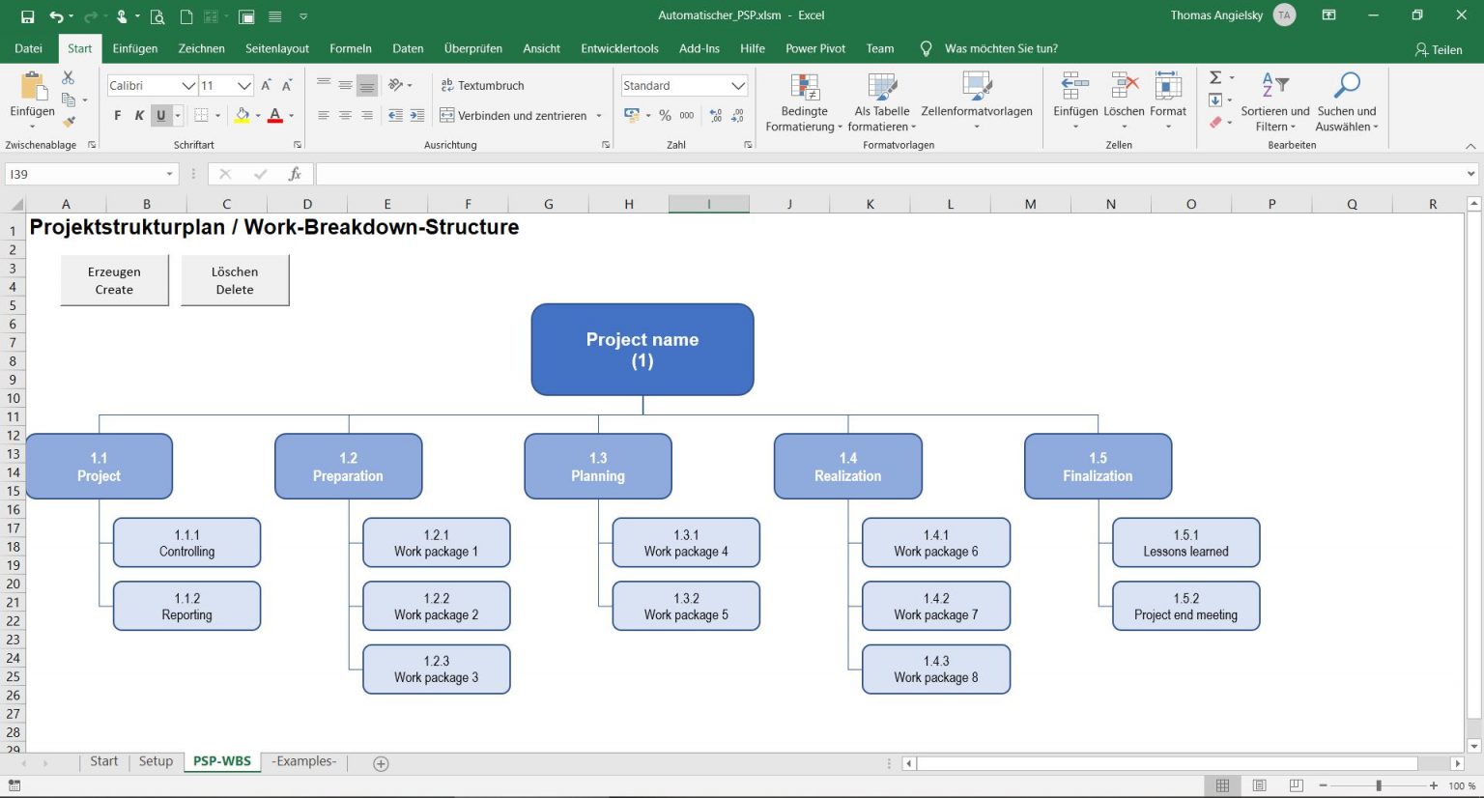Click the Teilen share button
The height and width of the screenshot is (798, 1484).
[x=1439, y=49]
